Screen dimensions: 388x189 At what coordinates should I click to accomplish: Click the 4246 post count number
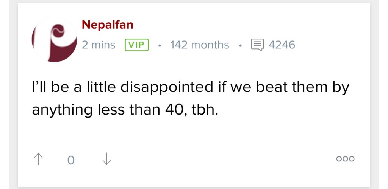[x=282, y=45]
